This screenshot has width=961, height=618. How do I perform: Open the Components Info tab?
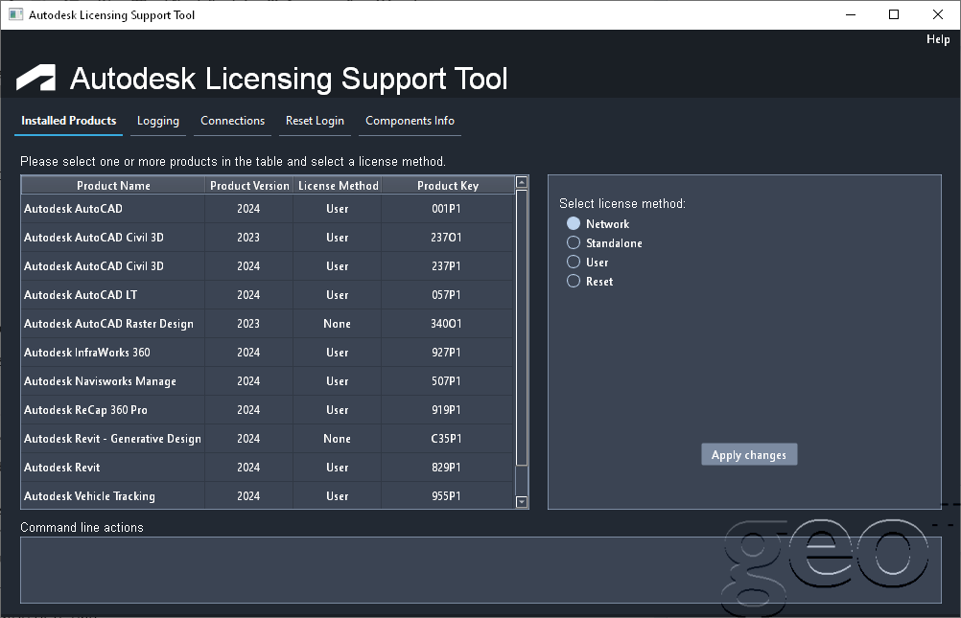tap(410, 121)
